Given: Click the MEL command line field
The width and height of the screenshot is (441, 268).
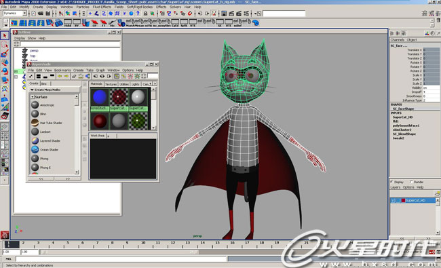Looking at the screenshot, I should pos(121,259).
